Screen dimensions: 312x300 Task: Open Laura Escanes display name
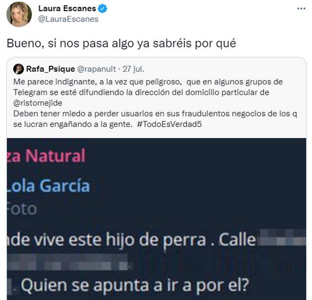(67, 9)
